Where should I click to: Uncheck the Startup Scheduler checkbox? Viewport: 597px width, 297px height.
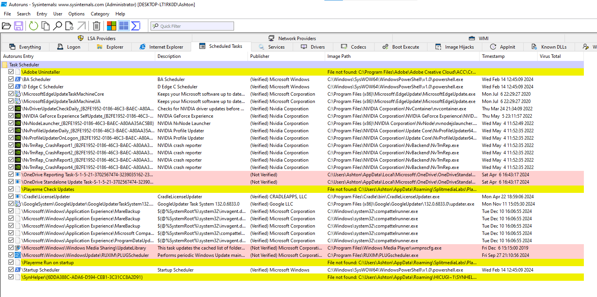coord(11,270)
